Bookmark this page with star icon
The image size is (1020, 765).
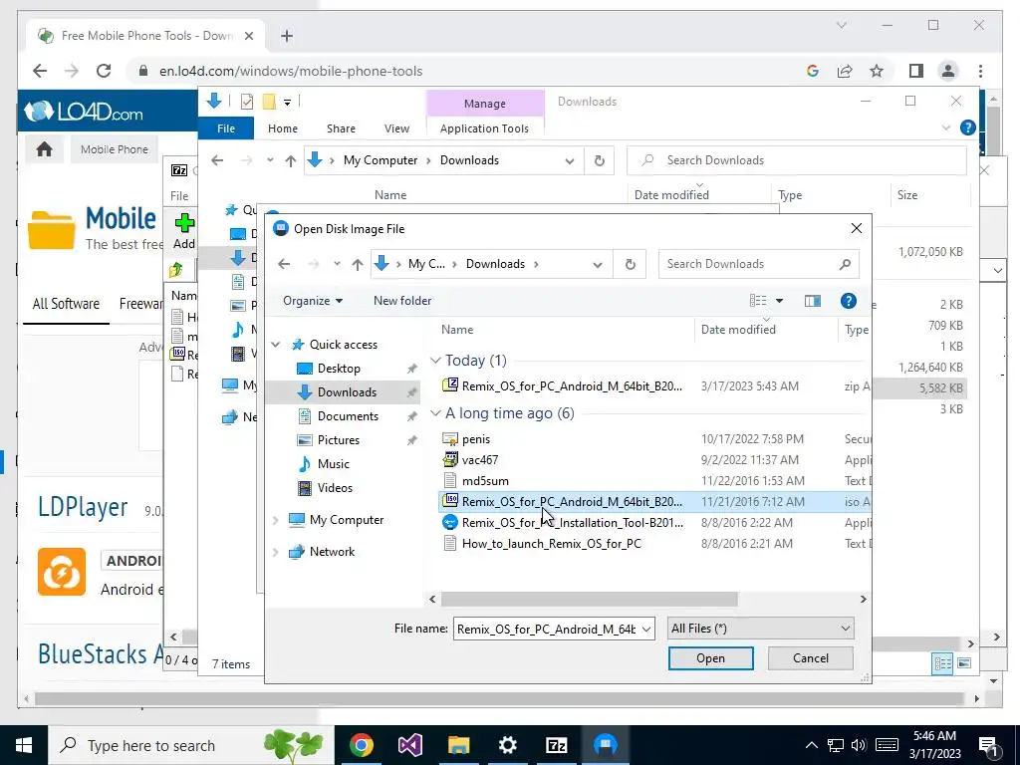(x=877, y=71)
